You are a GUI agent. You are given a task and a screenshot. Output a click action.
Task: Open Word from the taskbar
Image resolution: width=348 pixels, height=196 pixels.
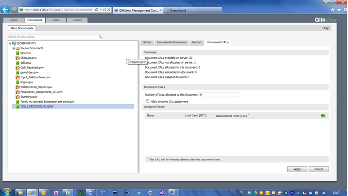click(x=90, y=193)
